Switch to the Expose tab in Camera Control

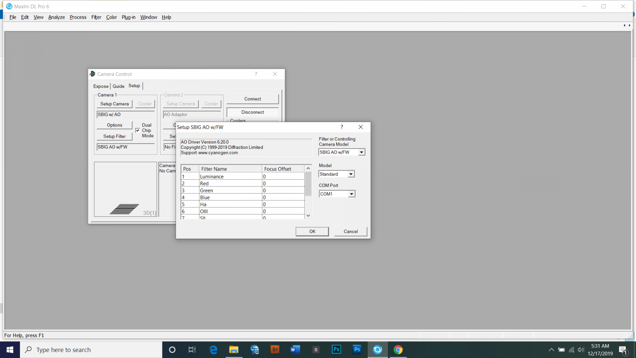point(101,86)
